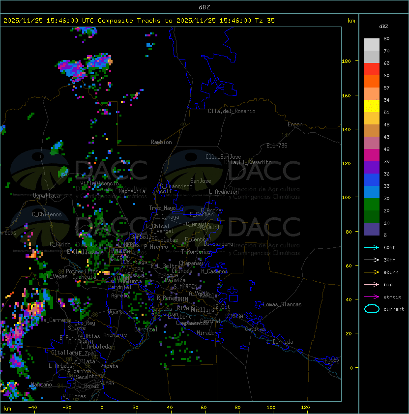Click the 'C_Guido' map label
Image resolution: width=409 pixels, height=414 pixels.
60,244
